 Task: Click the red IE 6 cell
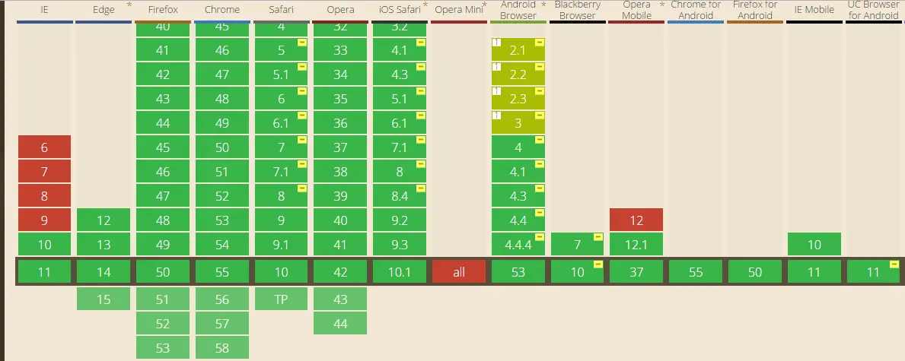pyautogui.click(x=44, y=147)
